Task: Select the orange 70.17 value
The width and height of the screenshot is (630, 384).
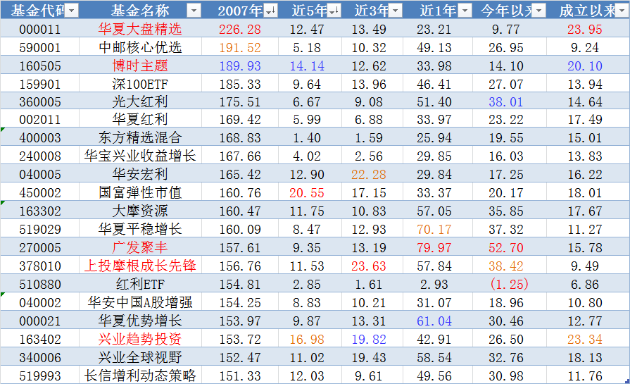Action: coord(434,230)
